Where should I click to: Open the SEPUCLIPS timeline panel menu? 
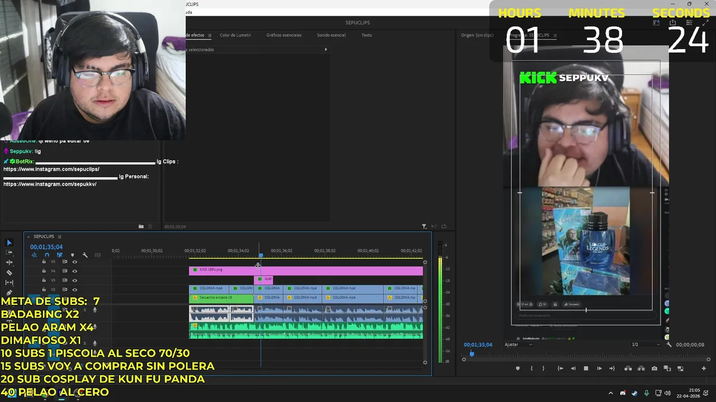tap(59, 237)
